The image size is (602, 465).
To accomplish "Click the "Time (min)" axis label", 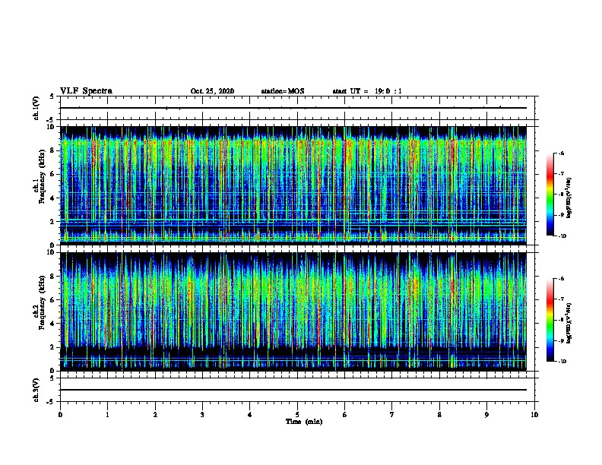I will [304, 422].
